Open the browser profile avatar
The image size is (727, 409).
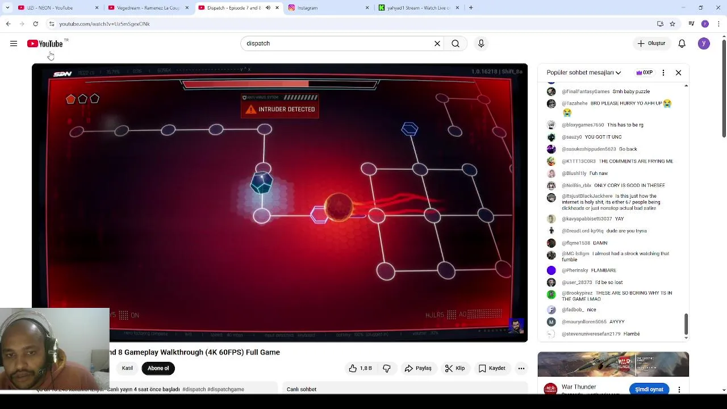click(705, 24)
